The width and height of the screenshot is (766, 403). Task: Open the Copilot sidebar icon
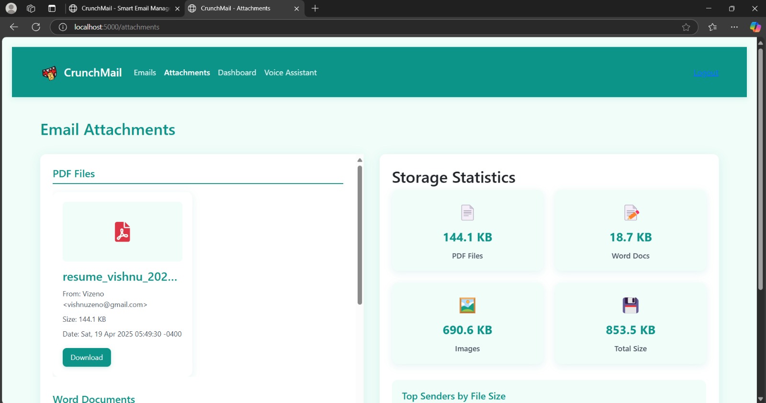755,27
